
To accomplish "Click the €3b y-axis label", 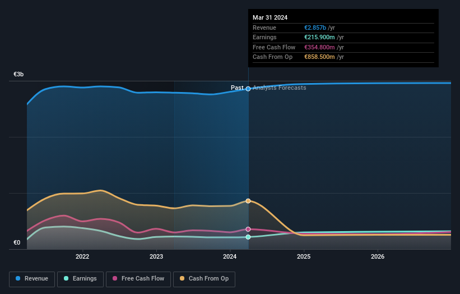I will click(x=18, y=74).
